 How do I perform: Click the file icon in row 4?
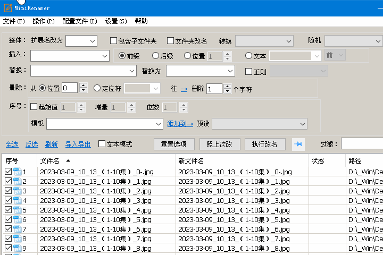[17, 201]
